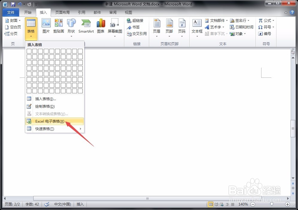Screen dimensions: 298x210
Task: Expand the 符号 symbol dropdown
Action: (x=273, y=27)
